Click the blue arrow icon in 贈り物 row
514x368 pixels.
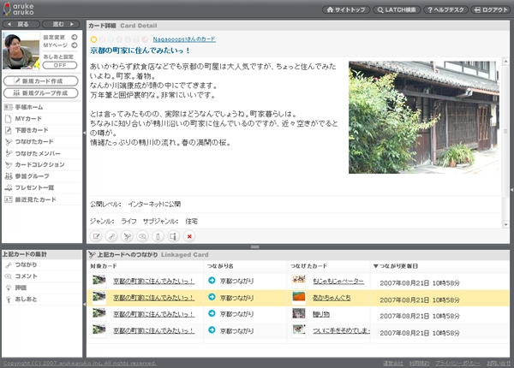tap(212, 313)
